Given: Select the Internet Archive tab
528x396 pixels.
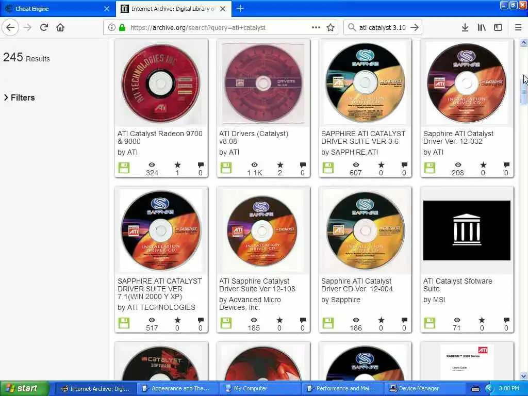Looking at the screenshot, I should coord(173,9).
